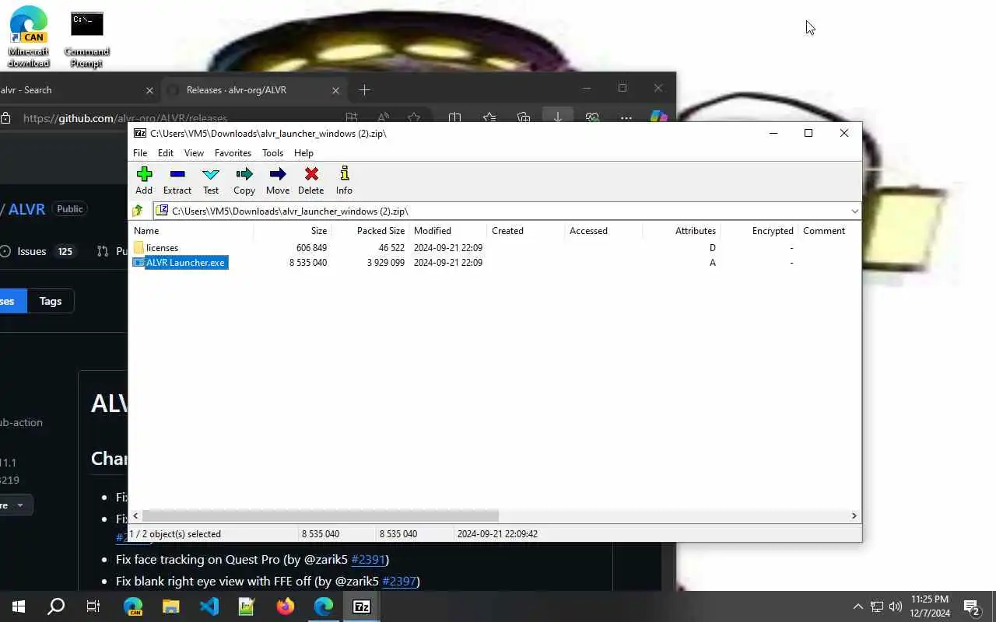
Task: Click the Edge address bar URL
Action: pos(125,118)
